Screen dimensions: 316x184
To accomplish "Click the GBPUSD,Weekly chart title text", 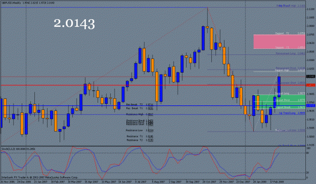I will click(x=11, y=3).
